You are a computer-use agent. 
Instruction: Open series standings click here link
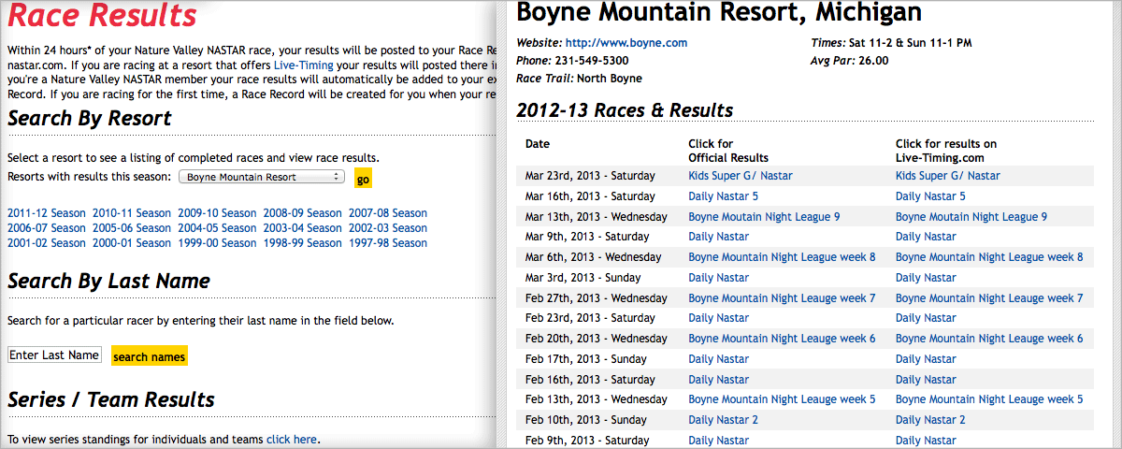pos(292,440)
